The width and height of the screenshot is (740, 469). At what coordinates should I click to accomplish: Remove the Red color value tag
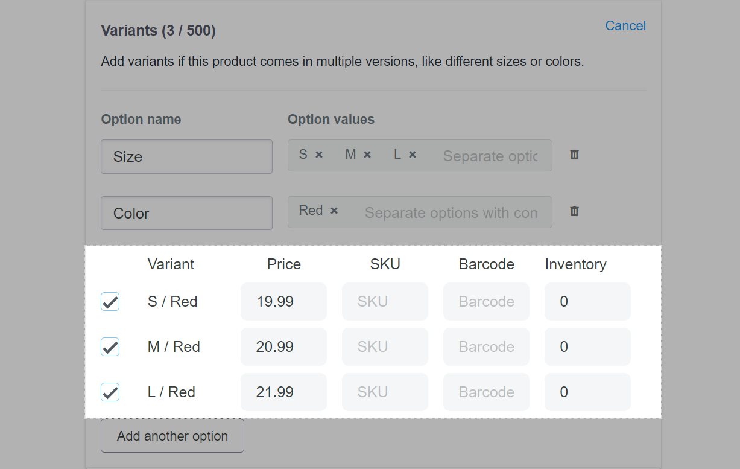pyautogui.click(x=334, y=211)
